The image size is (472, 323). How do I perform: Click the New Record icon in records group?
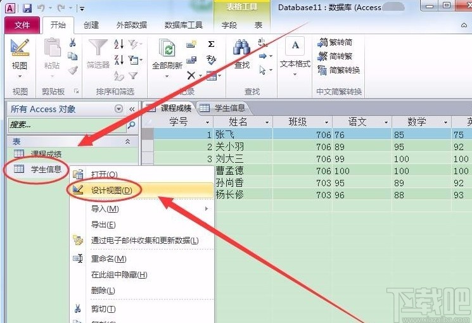pos(191,44)
